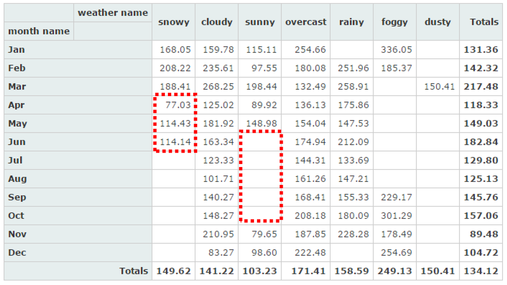This screenshot has width=507, height=285.
Task: Click the 'Dec' row header
Action: coord(17,253)
